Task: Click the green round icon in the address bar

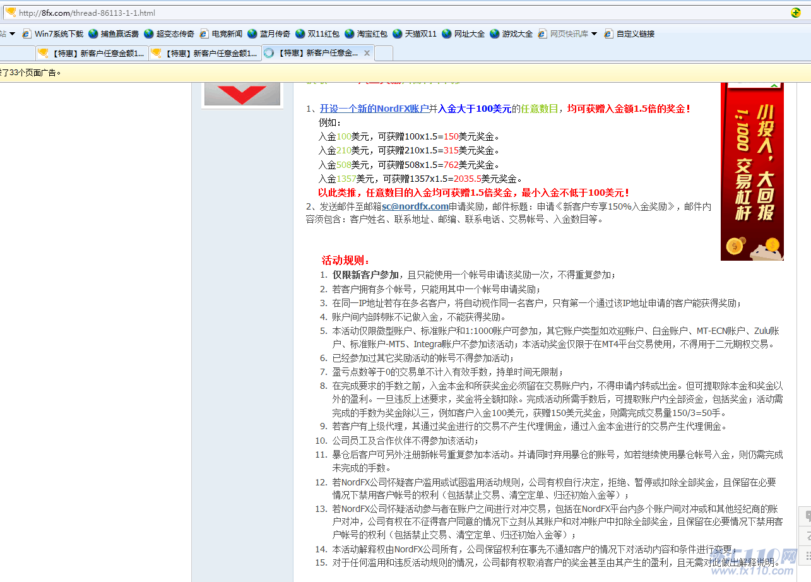Action: click(796, 13)
